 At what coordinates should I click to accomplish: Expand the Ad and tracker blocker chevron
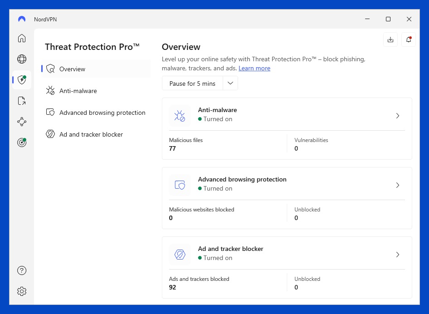(x=398, y=255)
